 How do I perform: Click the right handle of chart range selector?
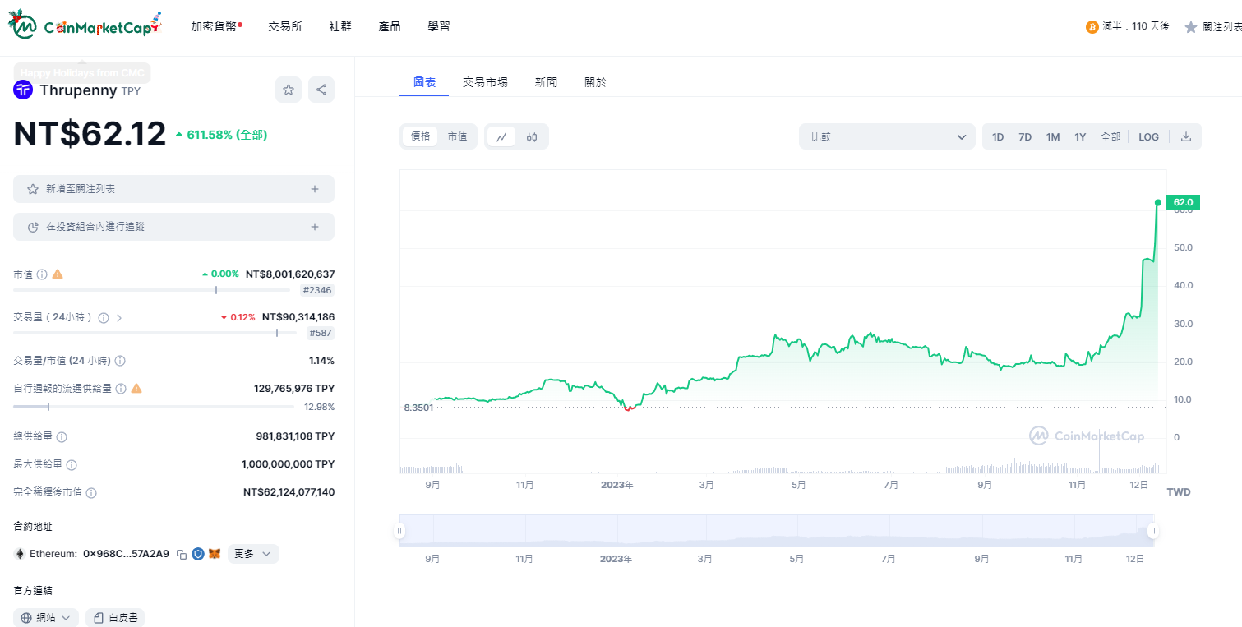click(x=1153, y=531)
